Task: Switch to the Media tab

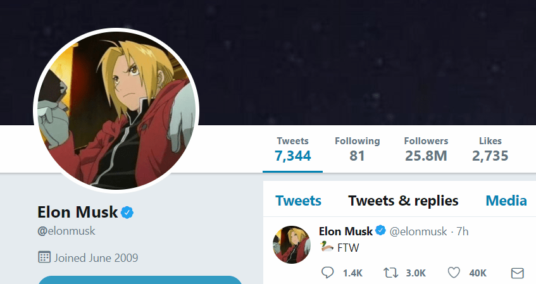Action: tap(506, 201)
